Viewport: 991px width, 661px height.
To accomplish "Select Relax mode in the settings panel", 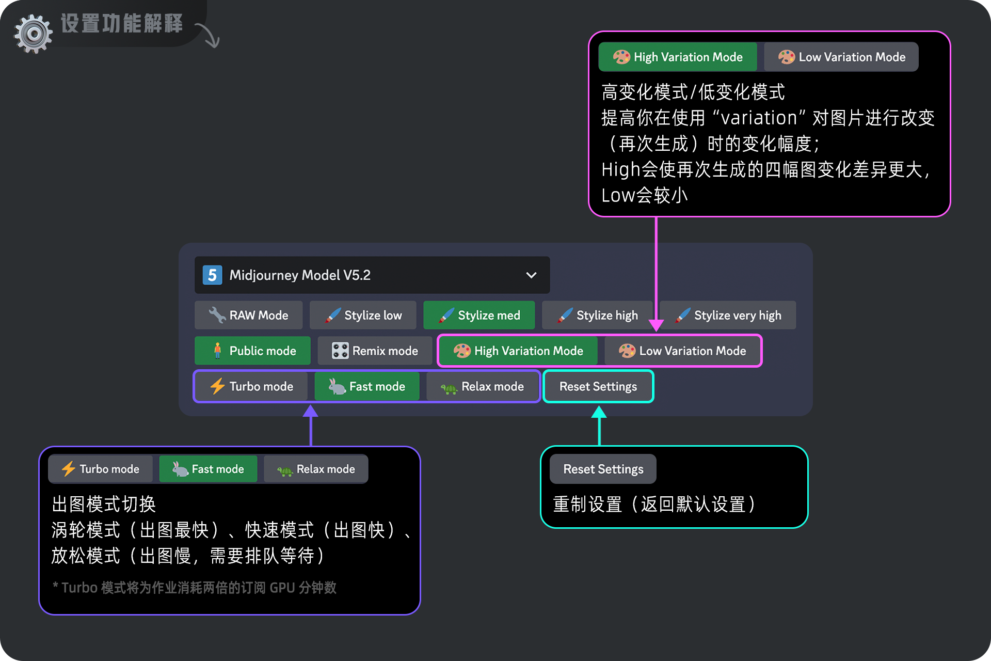I will click(x=482, y=386).
